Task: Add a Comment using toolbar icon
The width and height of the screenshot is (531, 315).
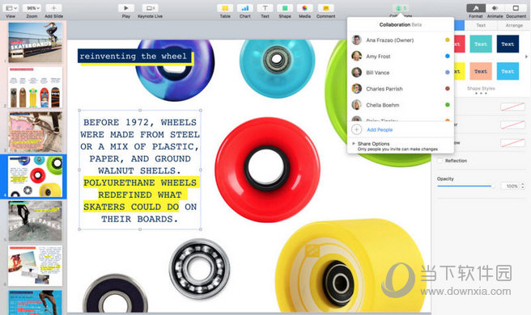Action: (x=325, y=8)
